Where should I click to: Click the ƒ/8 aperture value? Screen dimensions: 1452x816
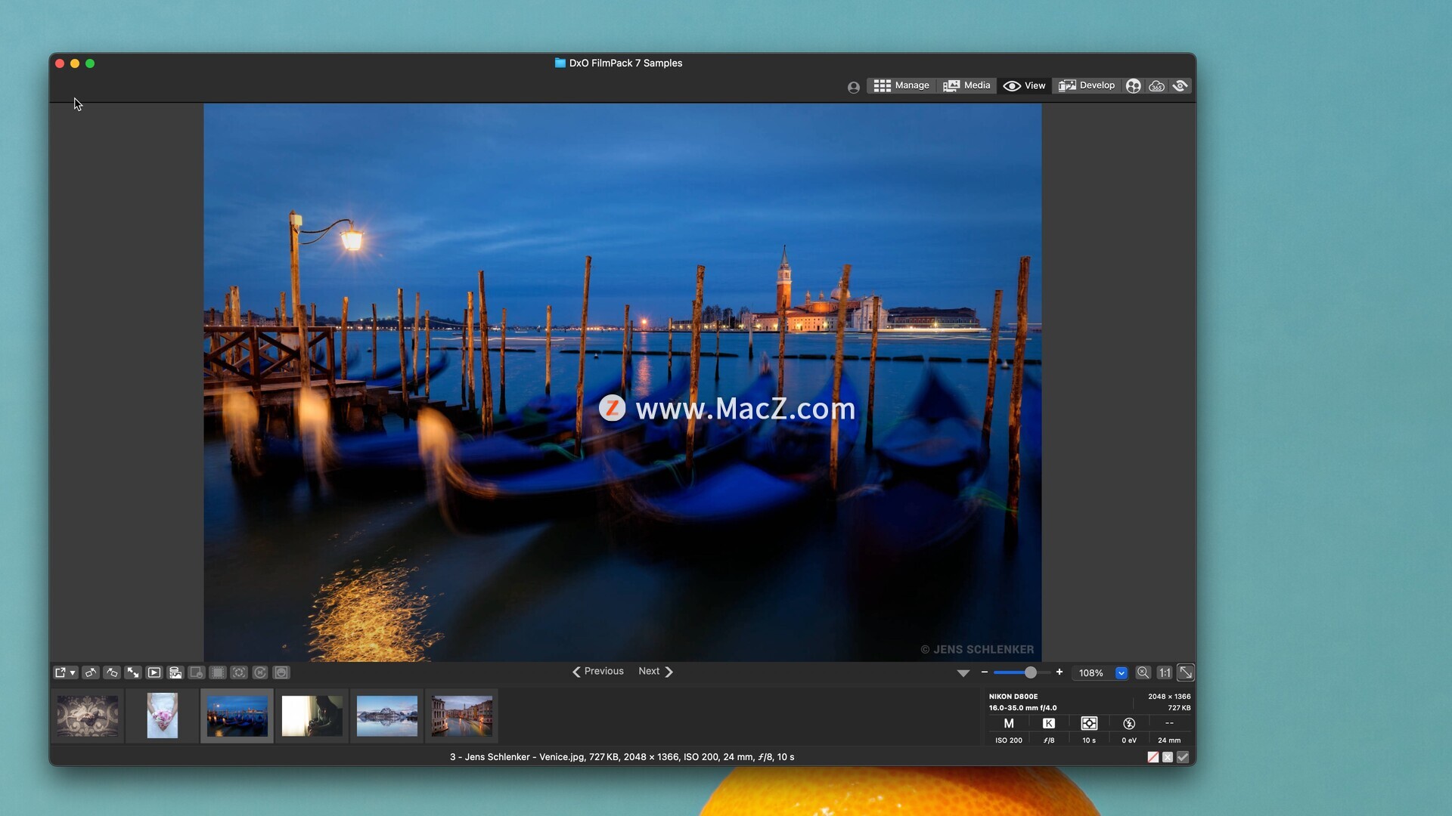(x=1049, y=740)
